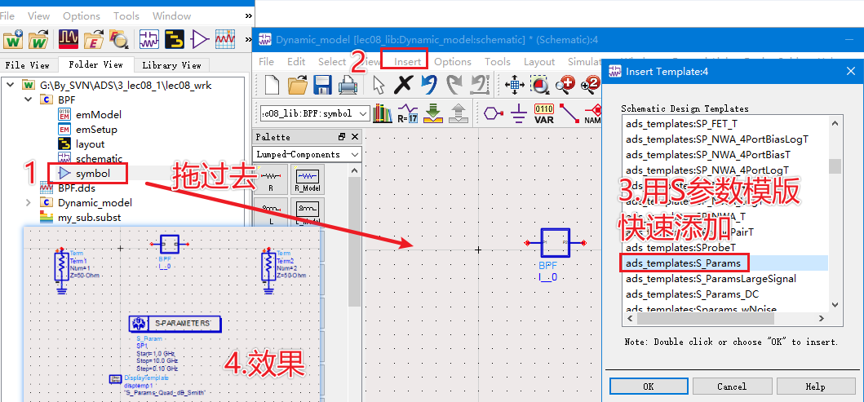The image size is (864, 402).
Task: Click OK in Insert Template dialog
Action: (x=649, y=387)
